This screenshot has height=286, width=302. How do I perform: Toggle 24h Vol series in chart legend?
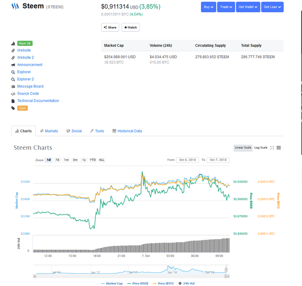[187, 283]
